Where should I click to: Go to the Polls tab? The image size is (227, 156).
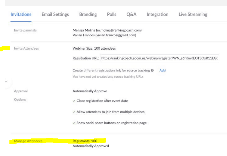click(112, 15)
